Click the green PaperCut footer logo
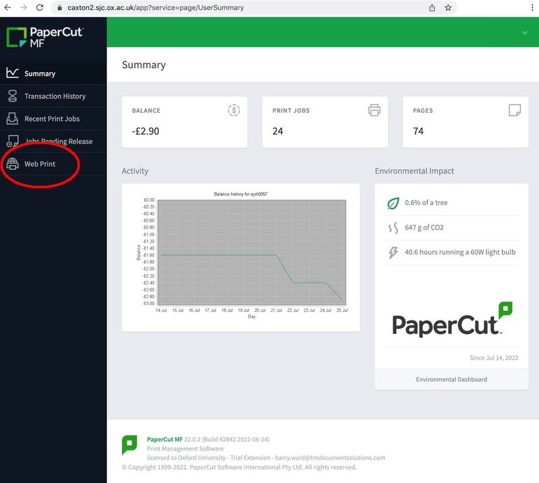 [x=129, y=445]
